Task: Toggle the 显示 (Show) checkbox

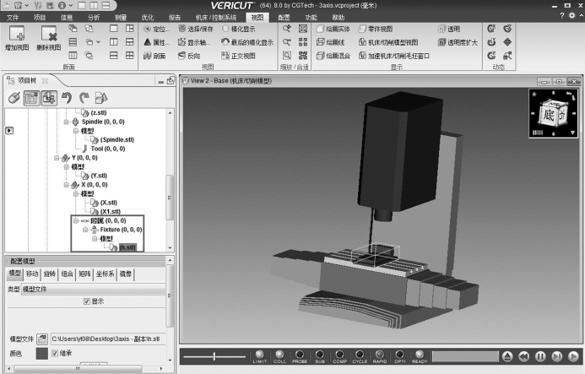Action: (86, 301)
